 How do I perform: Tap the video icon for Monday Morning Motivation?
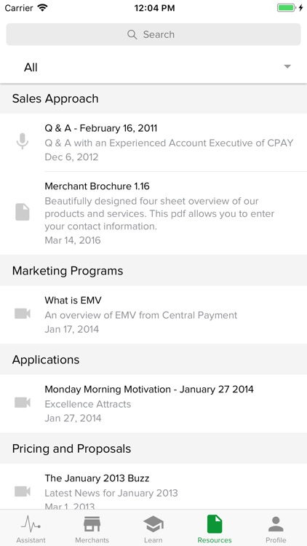pos(23,403)
